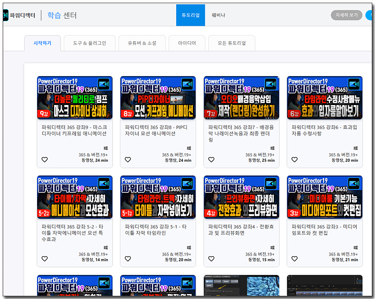Open 강좌6 타임라인 수정사항 thumbnail
This screenshot has height=299, width=375.
pos(325,98)
